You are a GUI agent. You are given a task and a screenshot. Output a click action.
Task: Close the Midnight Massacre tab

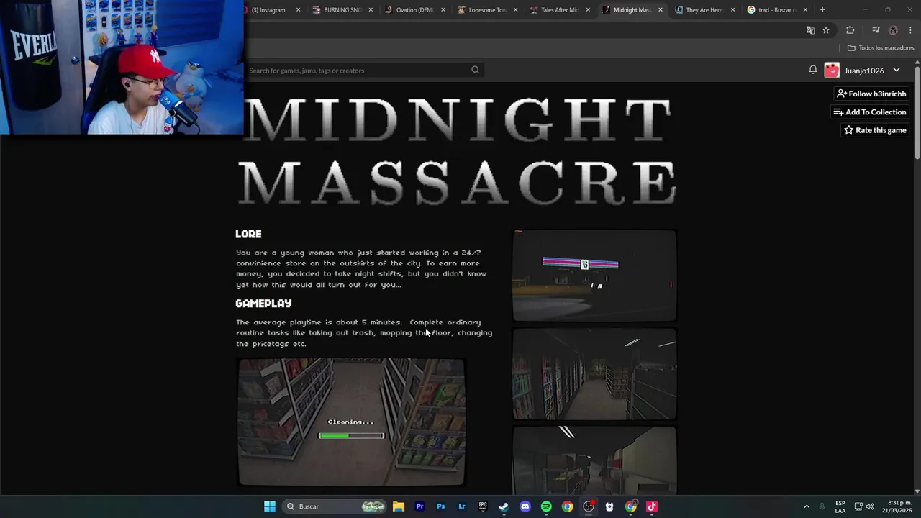coord(660,10)
